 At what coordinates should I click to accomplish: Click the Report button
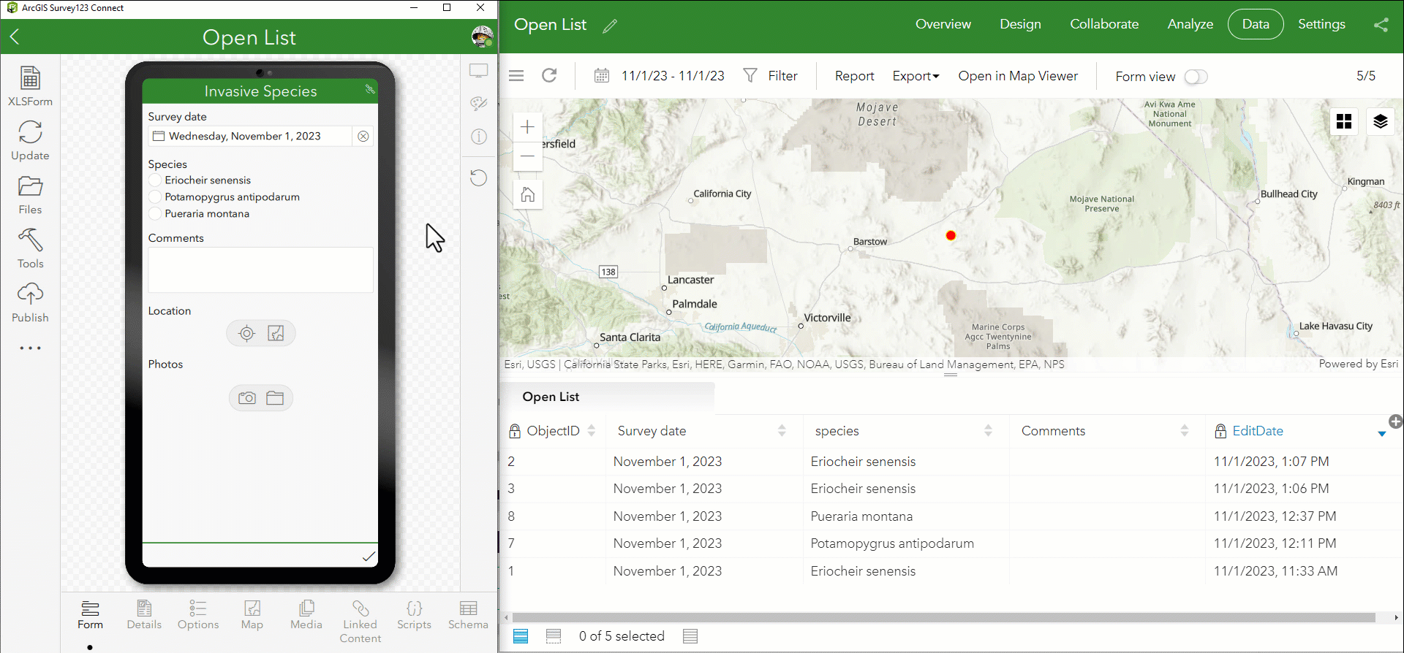(x=854, y=76)
